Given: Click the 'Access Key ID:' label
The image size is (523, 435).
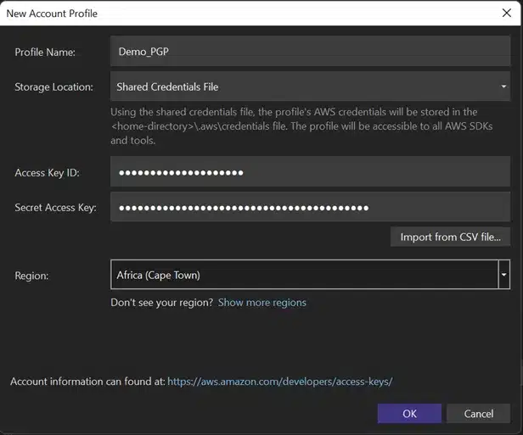Looking at the screenshot, I should (47, 173).
